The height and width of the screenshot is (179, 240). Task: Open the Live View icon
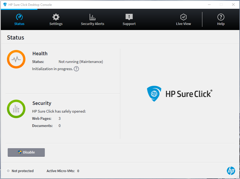click(183, 17)
